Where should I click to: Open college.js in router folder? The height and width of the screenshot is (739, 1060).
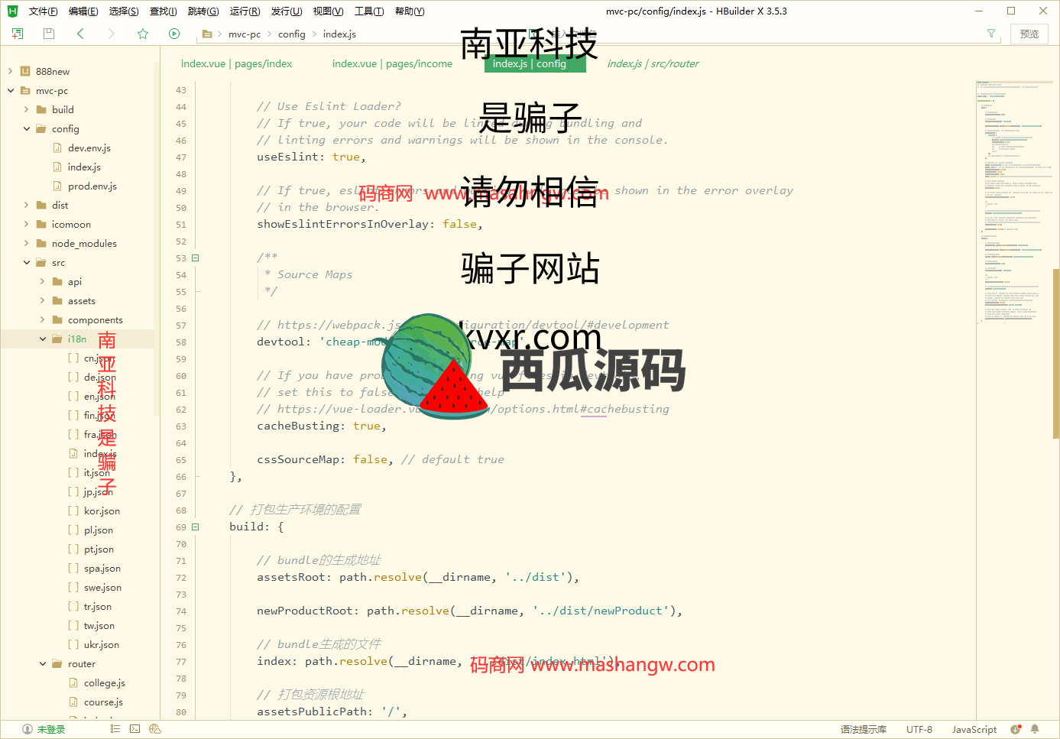pos(105,682)
